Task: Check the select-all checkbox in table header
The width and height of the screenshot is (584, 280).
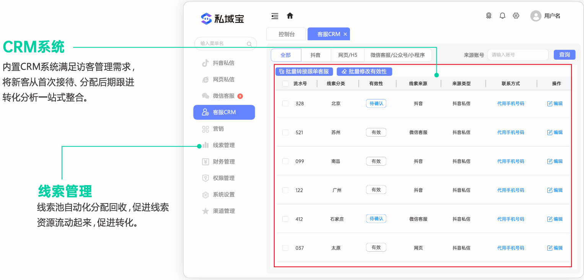Action: 285,83
